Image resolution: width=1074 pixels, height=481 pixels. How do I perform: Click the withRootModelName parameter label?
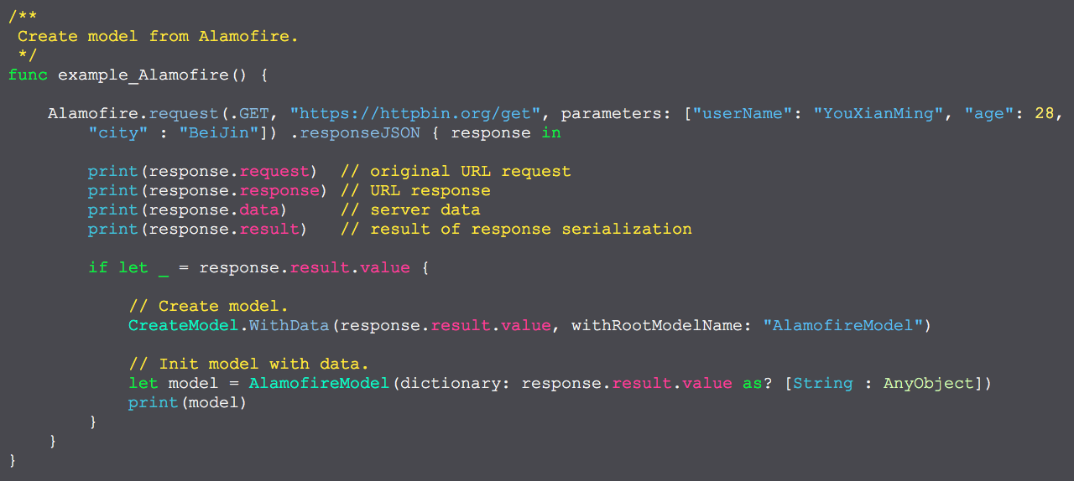click(x=661, y=325)
